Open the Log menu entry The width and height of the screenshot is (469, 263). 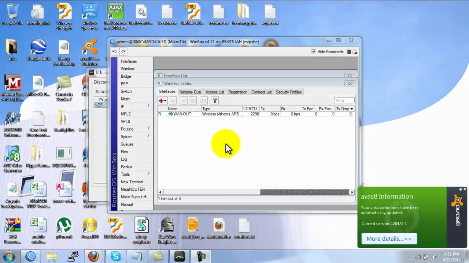[x=124, y=159]
